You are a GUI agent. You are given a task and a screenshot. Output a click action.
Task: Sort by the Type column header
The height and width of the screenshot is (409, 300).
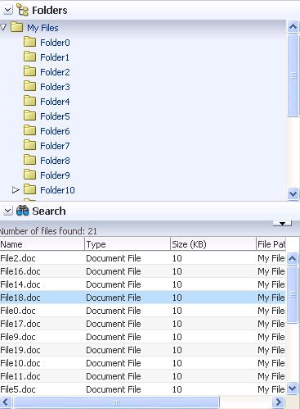coord(128,244)
